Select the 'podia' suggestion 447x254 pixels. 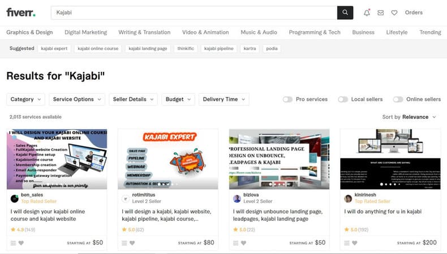[x=272, y=49]
